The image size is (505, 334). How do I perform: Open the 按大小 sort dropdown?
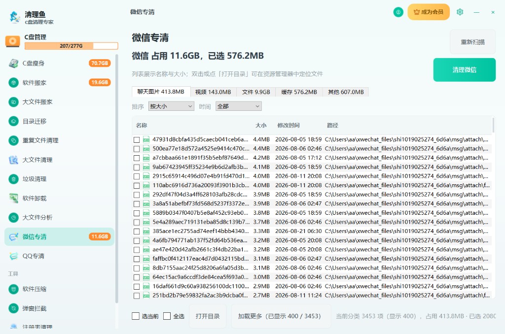coord(171,106)
